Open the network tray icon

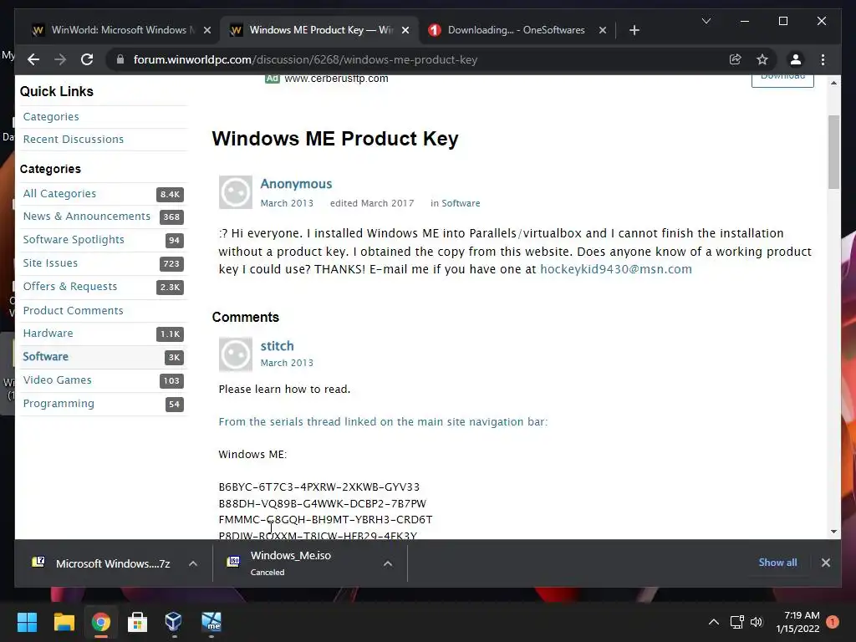[x=737, y=622]
